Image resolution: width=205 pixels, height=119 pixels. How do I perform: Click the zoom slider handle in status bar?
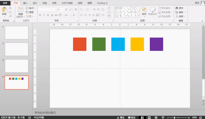click(175, 118)
